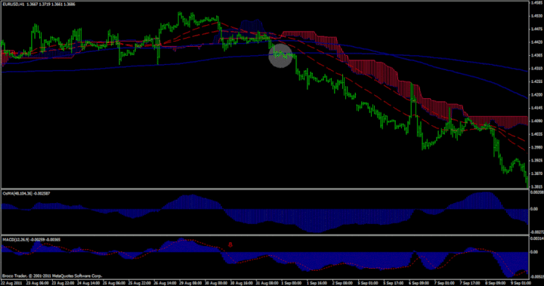Click the divider between price chart and OsMA
The height and width of the screenshot is (286, 544).
[x=264, y=189]
